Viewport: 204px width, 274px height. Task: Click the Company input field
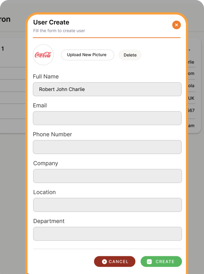pyautogui.click(x=107, y=176)
